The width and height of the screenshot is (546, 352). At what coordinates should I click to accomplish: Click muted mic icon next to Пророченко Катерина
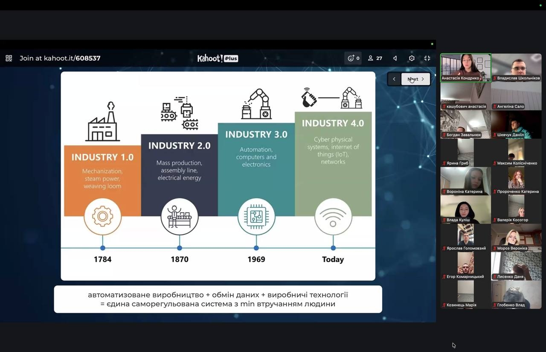point(495,192)
